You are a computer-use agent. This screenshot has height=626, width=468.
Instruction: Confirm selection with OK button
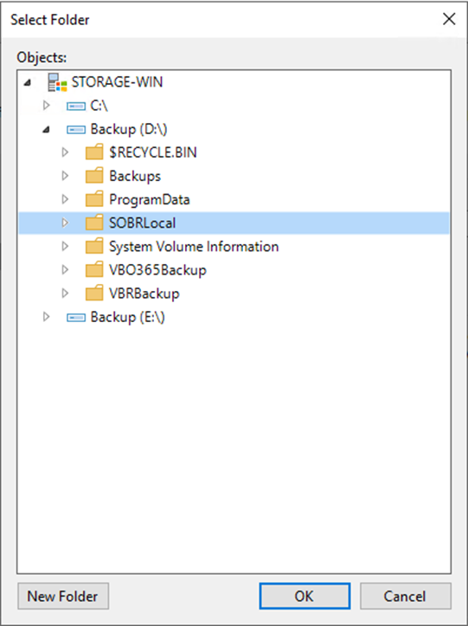pos(305,596)
